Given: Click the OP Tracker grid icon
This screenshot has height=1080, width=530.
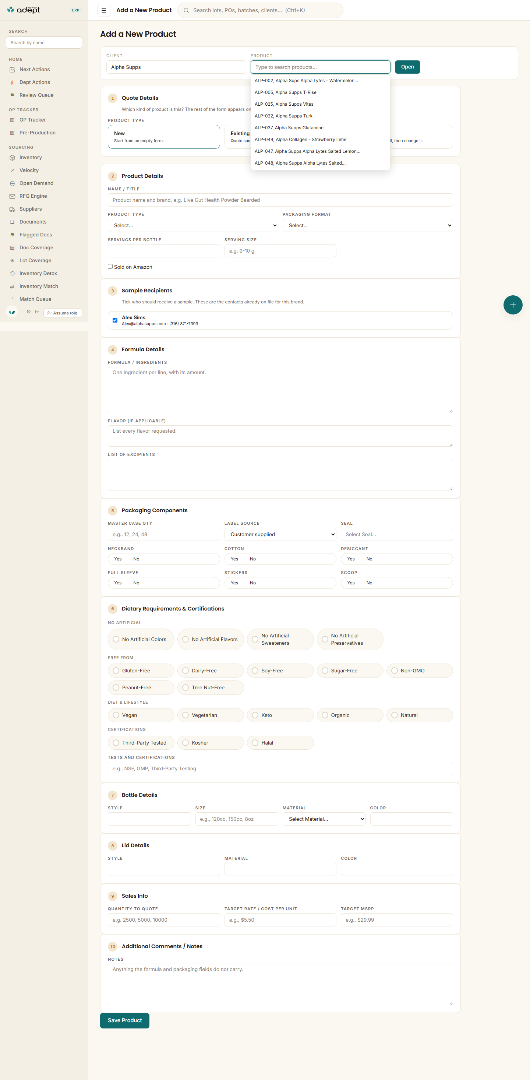Looking at the screenshot, I should click(12, 120).
